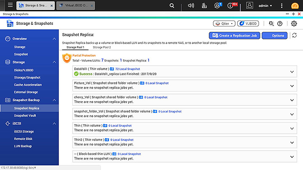303x170 pixels.
Task: Refresh the snapshot replica list
Action: (x=295, y=36)
